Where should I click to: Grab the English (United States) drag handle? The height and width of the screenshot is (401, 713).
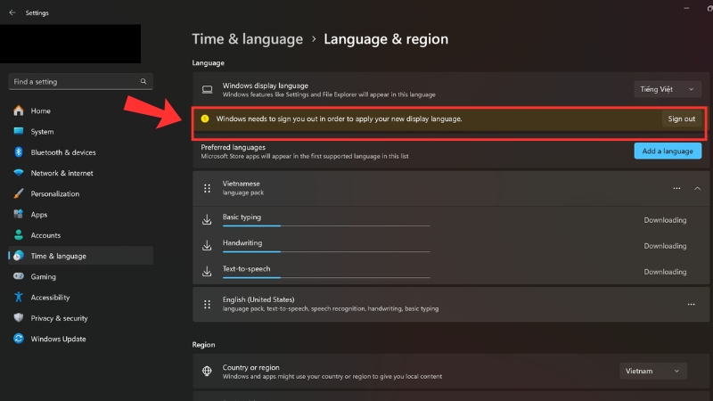(x=208, y=304)
